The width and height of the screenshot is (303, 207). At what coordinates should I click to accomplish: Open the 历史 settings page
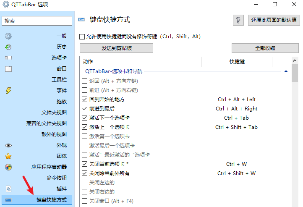click(62, 47)
